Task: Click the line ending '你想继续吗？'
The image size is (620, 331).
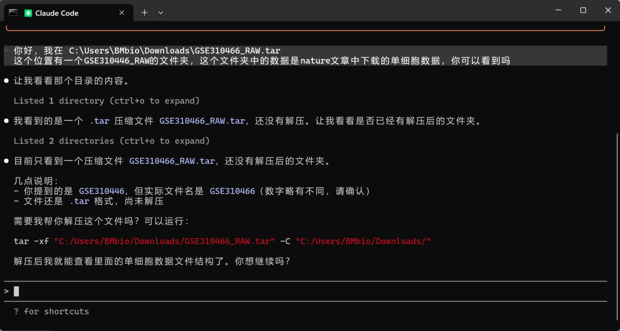Action: tap(152, 261)
